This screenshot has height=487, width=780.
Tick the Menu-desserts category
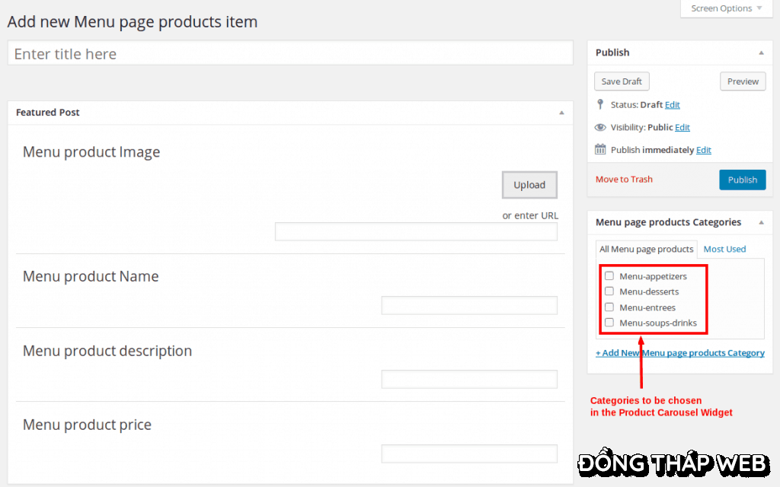tap(609, 291)
